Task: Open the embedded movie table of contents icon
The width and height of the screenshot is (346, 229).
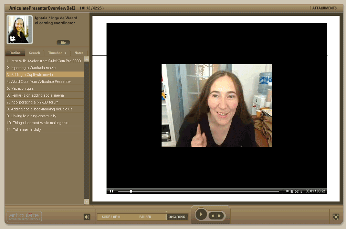Action: pos(292,191)
